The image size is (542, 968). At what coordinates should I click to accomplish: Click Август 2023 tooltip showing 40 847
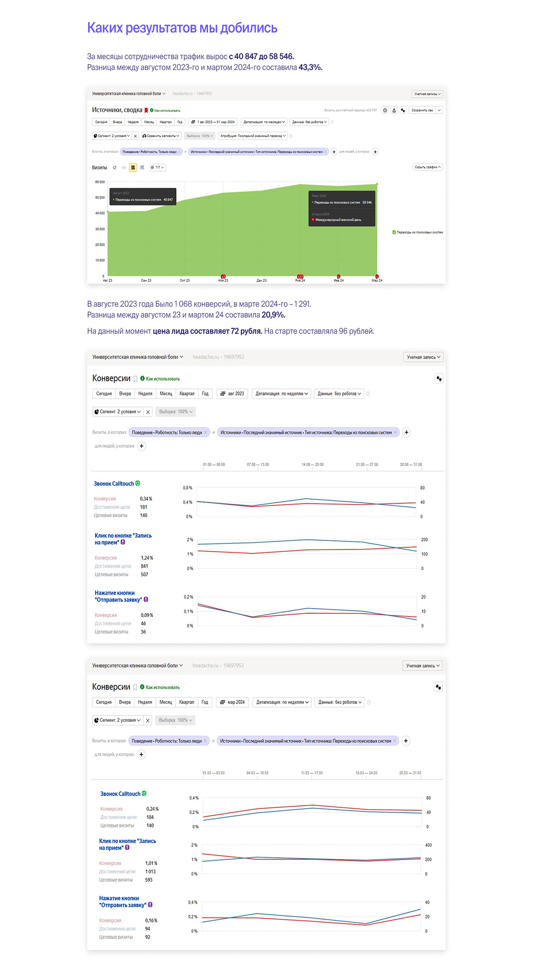pos(143,196)
